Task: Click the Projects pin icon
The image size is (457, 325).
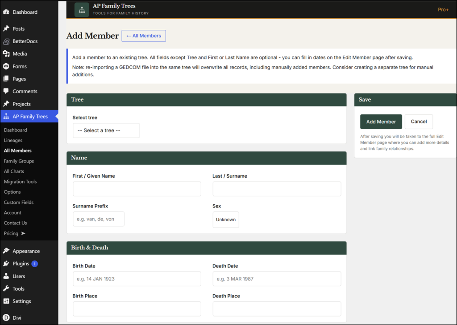Action: pos(6,104)
